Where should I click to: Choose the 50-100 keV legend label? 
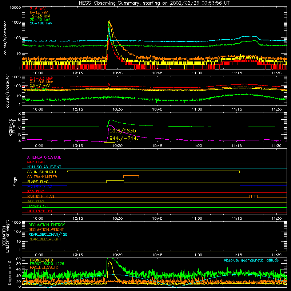[41, 23]
